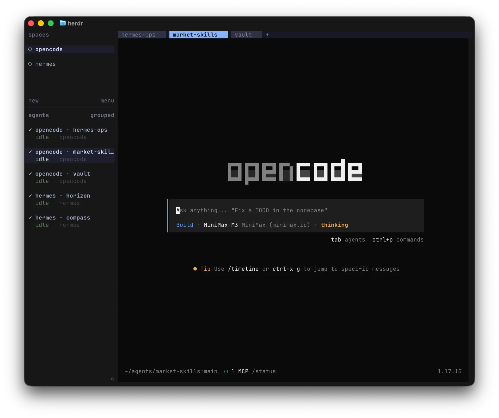Select opencode market-skills agent row
Image resolution: width=499 pixels, height=418 pixels.
point(70,155)
